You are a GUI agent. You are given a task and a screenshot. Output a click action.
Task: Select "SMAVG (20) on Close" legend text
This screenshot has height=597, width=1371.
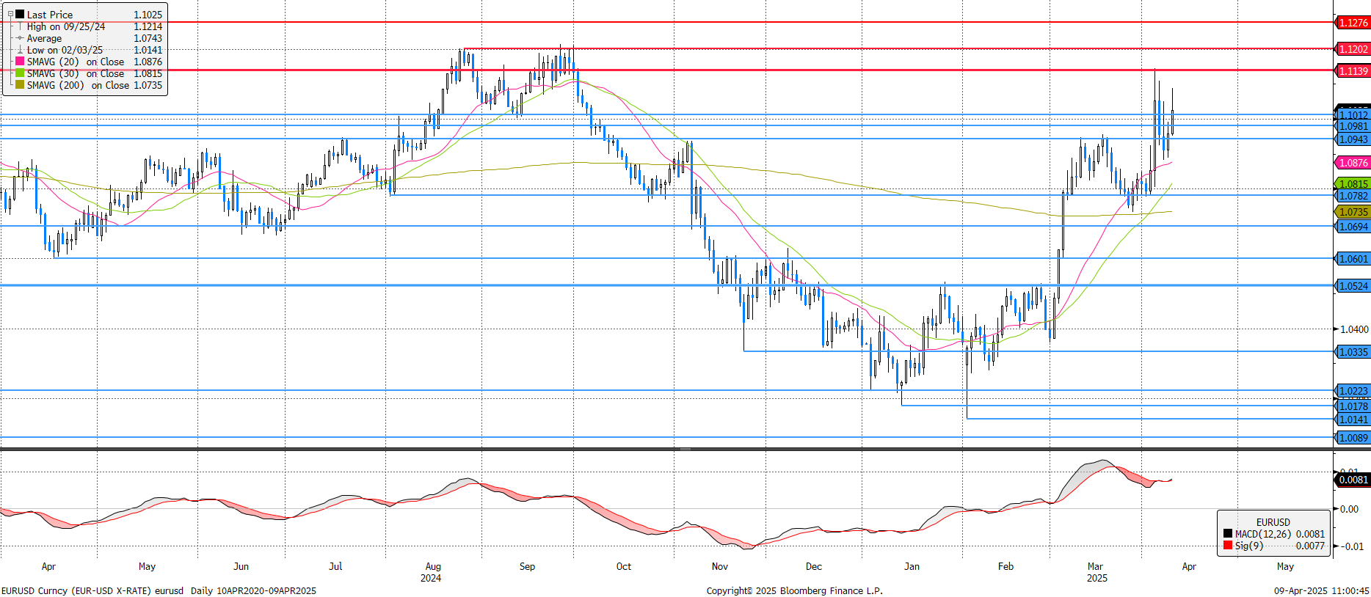76,62
